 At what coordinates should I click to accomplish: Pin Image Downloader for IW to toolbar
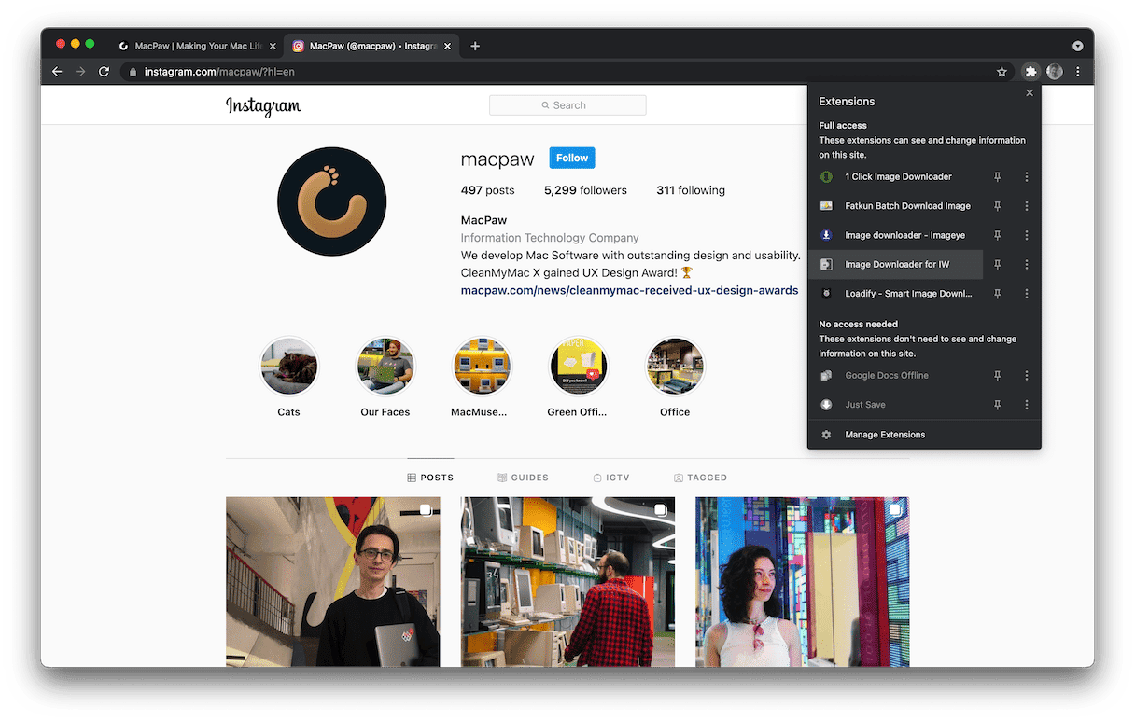[997, 264]
